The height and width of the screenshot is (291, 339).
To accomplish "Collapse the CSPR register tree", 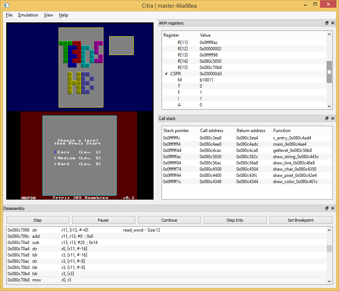I will (166, 73).
